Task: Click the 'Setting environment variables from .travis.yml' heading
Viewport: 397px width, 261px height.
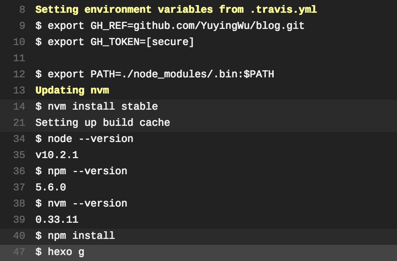Action: click(176, 10)
